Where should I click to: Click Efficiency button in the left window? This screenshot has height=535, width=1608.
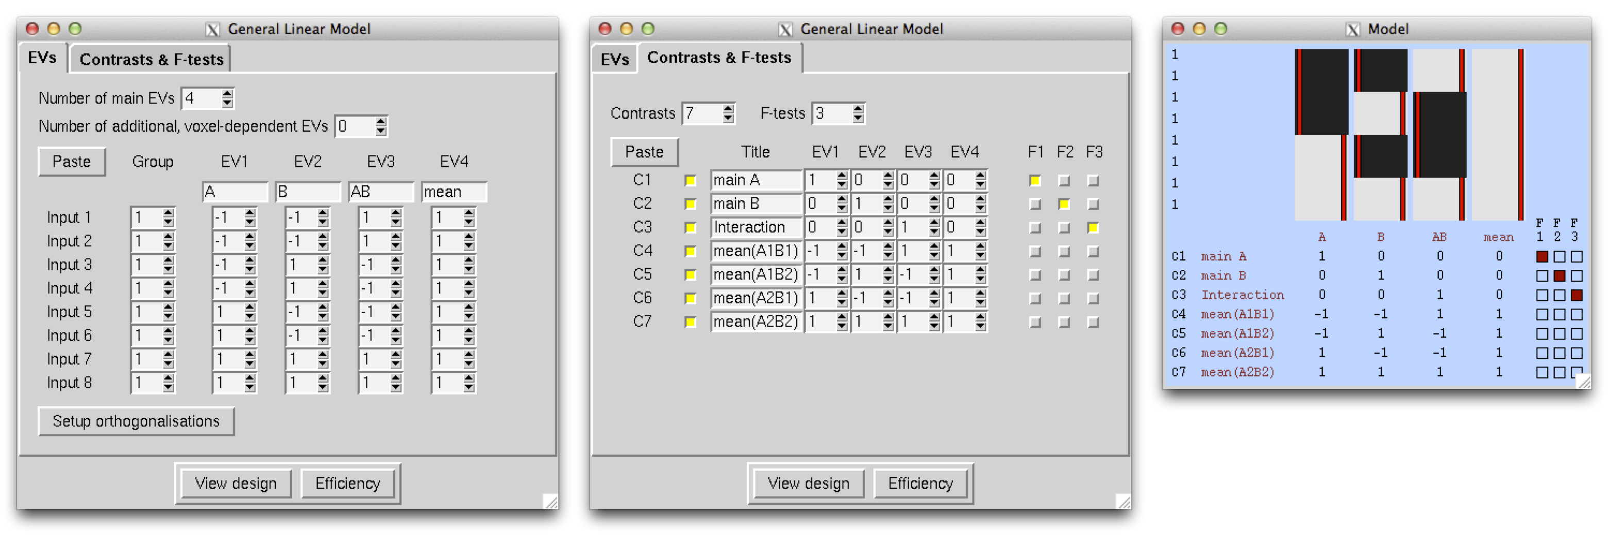(347, 483)
